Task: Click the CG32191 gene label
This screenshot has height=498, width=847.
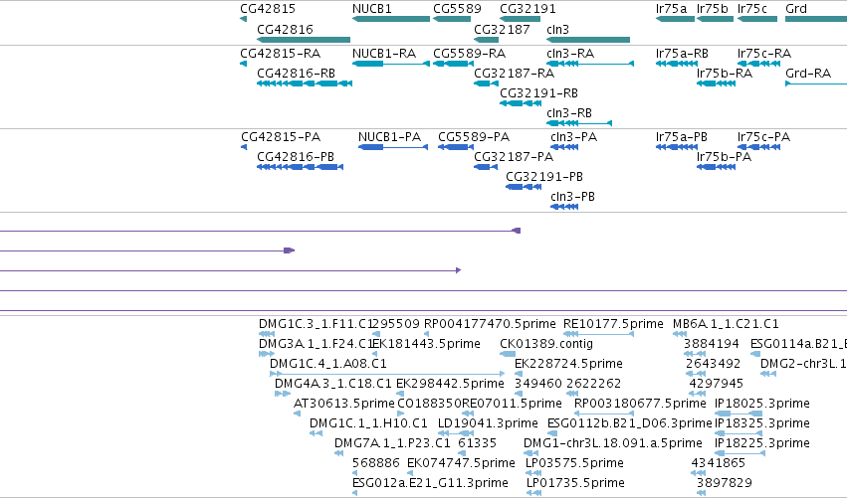Action: tap(528, 9)
